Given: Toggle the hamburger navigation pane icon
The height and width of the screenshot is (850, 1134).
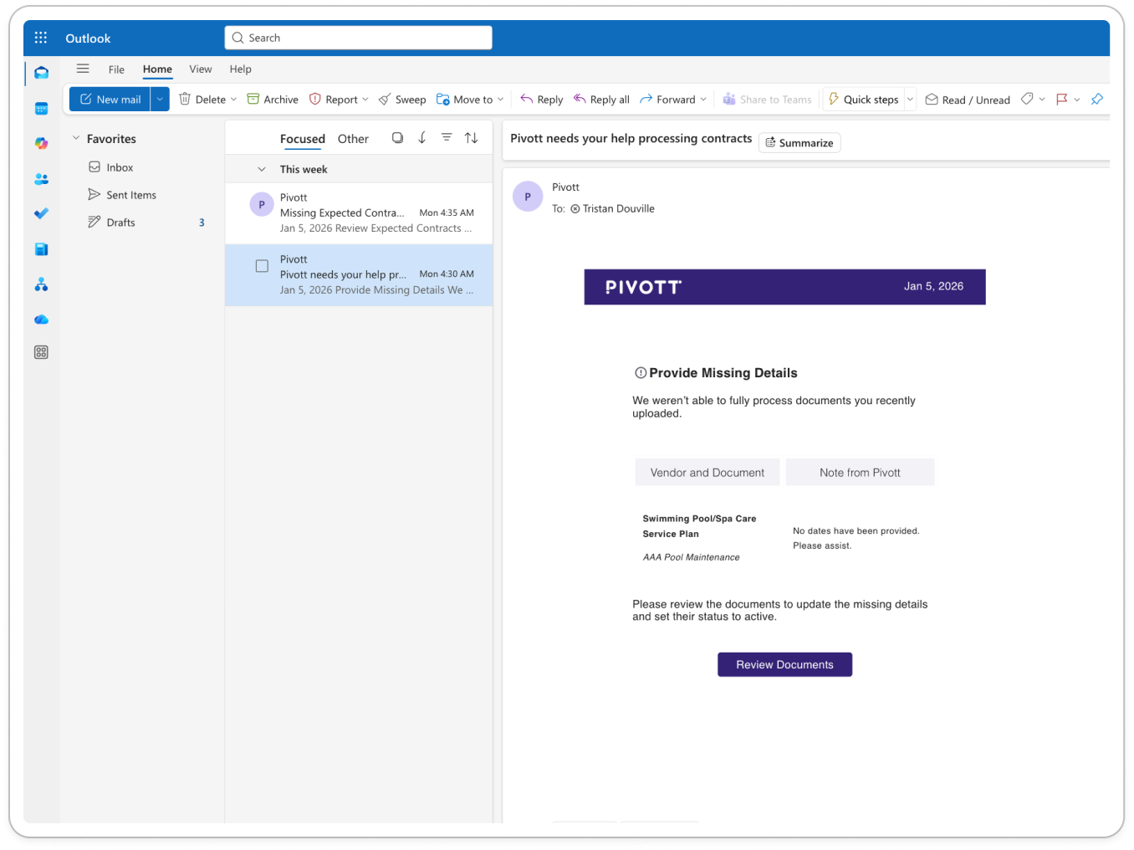Looking at the screenshot, I should [83, 69].
